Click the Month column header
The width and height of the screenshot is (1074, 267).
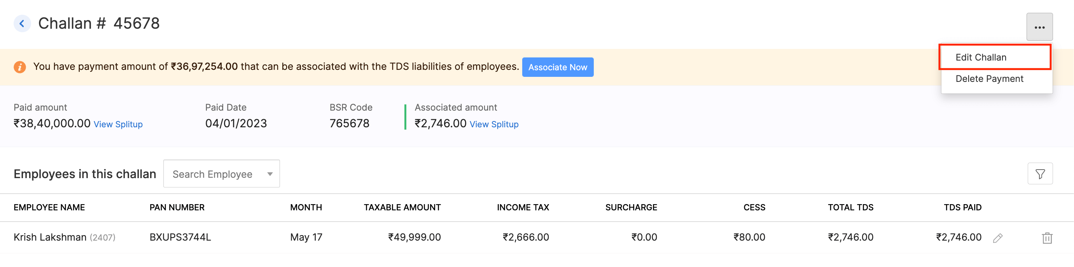(306, 208)
